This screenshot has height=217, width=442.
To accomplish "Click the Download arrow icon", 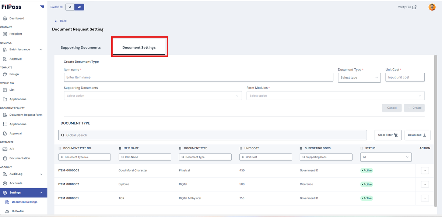I will (x=424, y=135).
